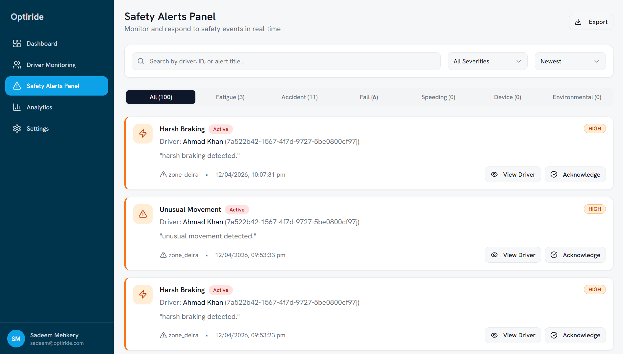Switch to the Device (0) tab
The height and width of the screenshot is (354, 623).
(x=508, y=97)
